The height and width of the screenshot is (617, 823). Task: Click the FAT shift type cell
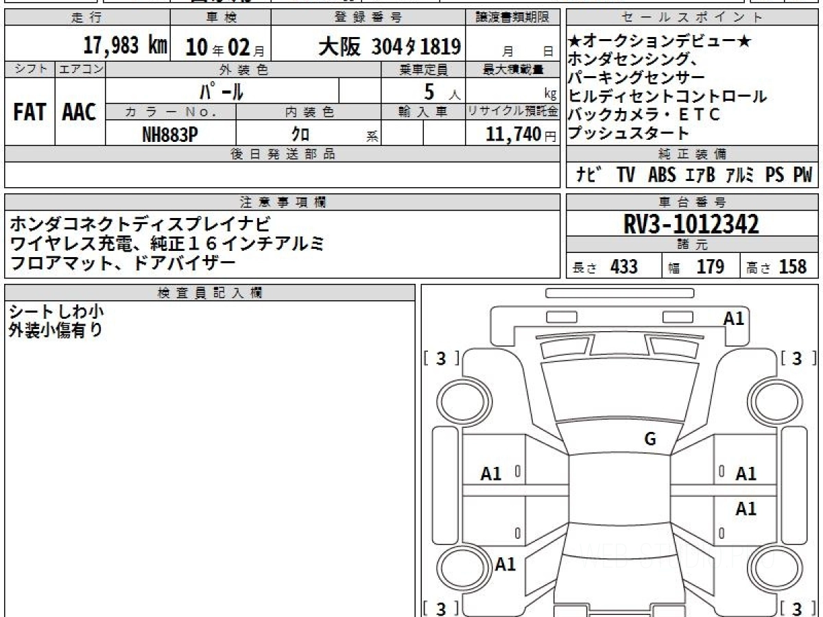29,113
